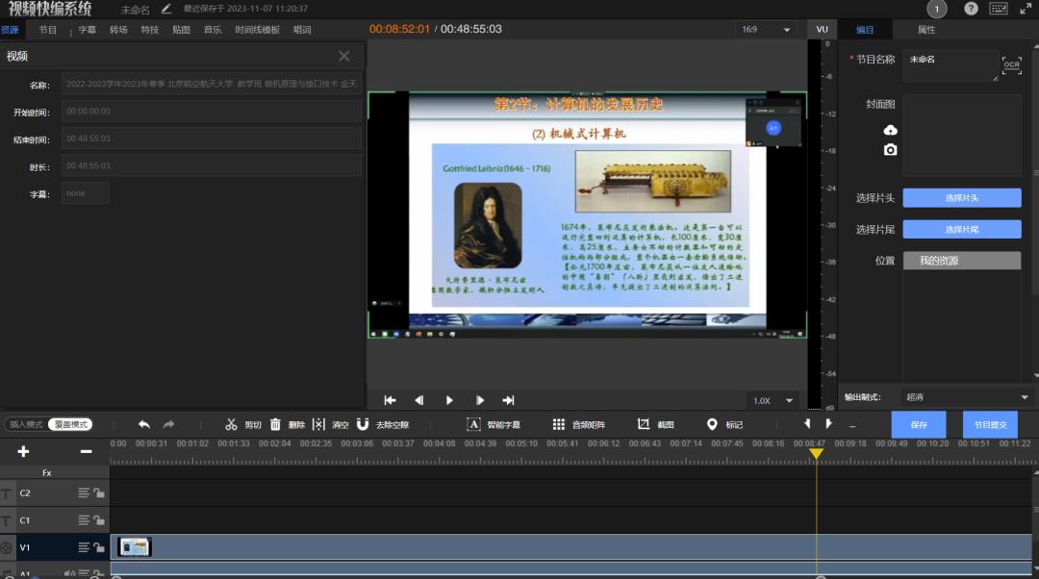Click the 节目提交 submit program button
The width and height of the screenshot is (1039, 579).
[990, 425]
